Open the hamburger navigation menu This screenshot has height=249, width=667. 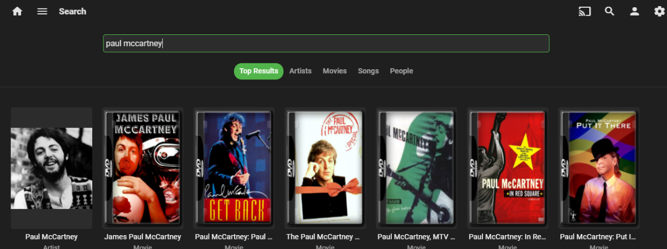42,11
